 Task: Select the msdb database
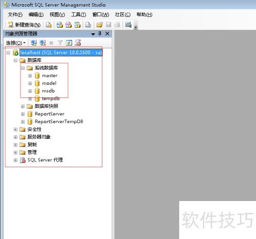[x=48, y=91]
